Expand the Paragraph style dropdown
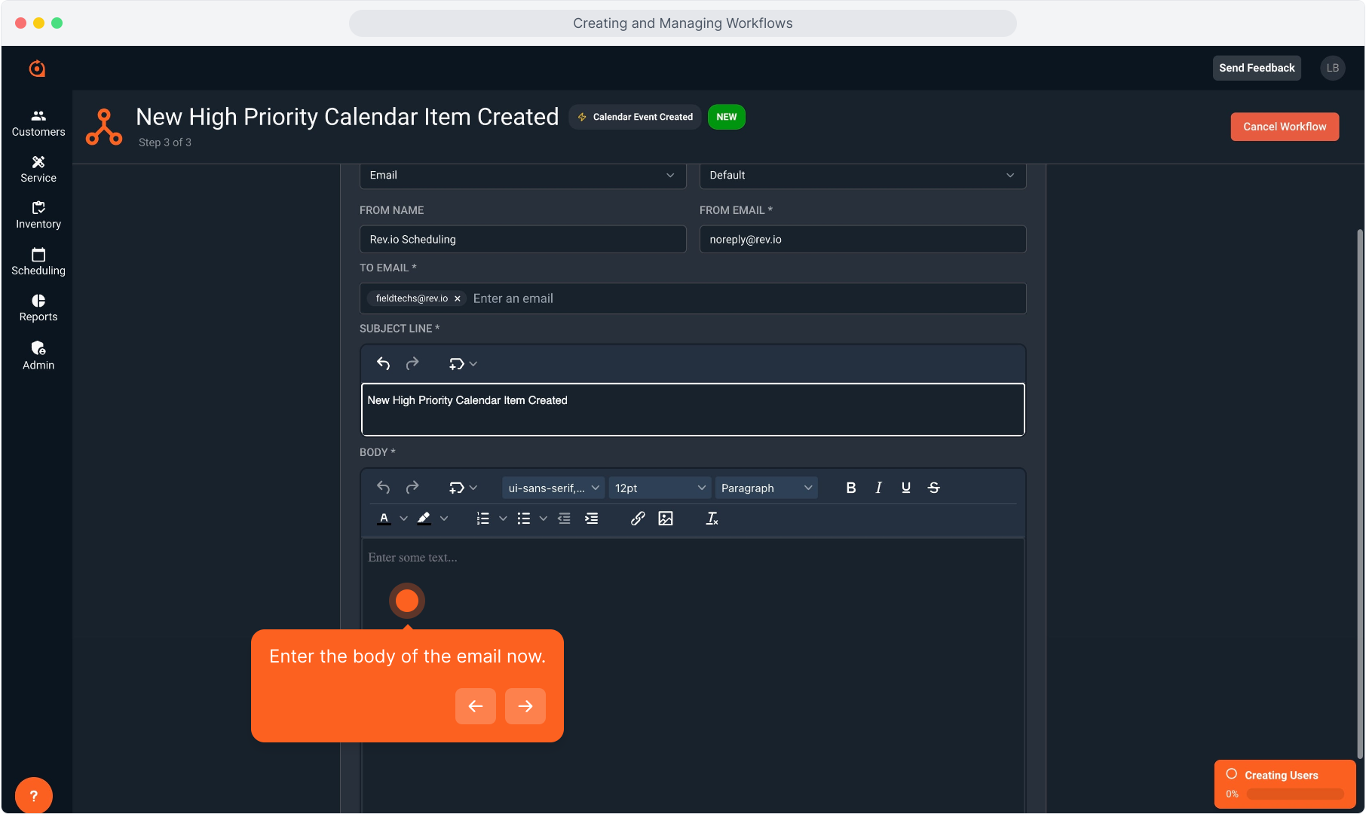Screen dimensions: 1366x814 766,488
